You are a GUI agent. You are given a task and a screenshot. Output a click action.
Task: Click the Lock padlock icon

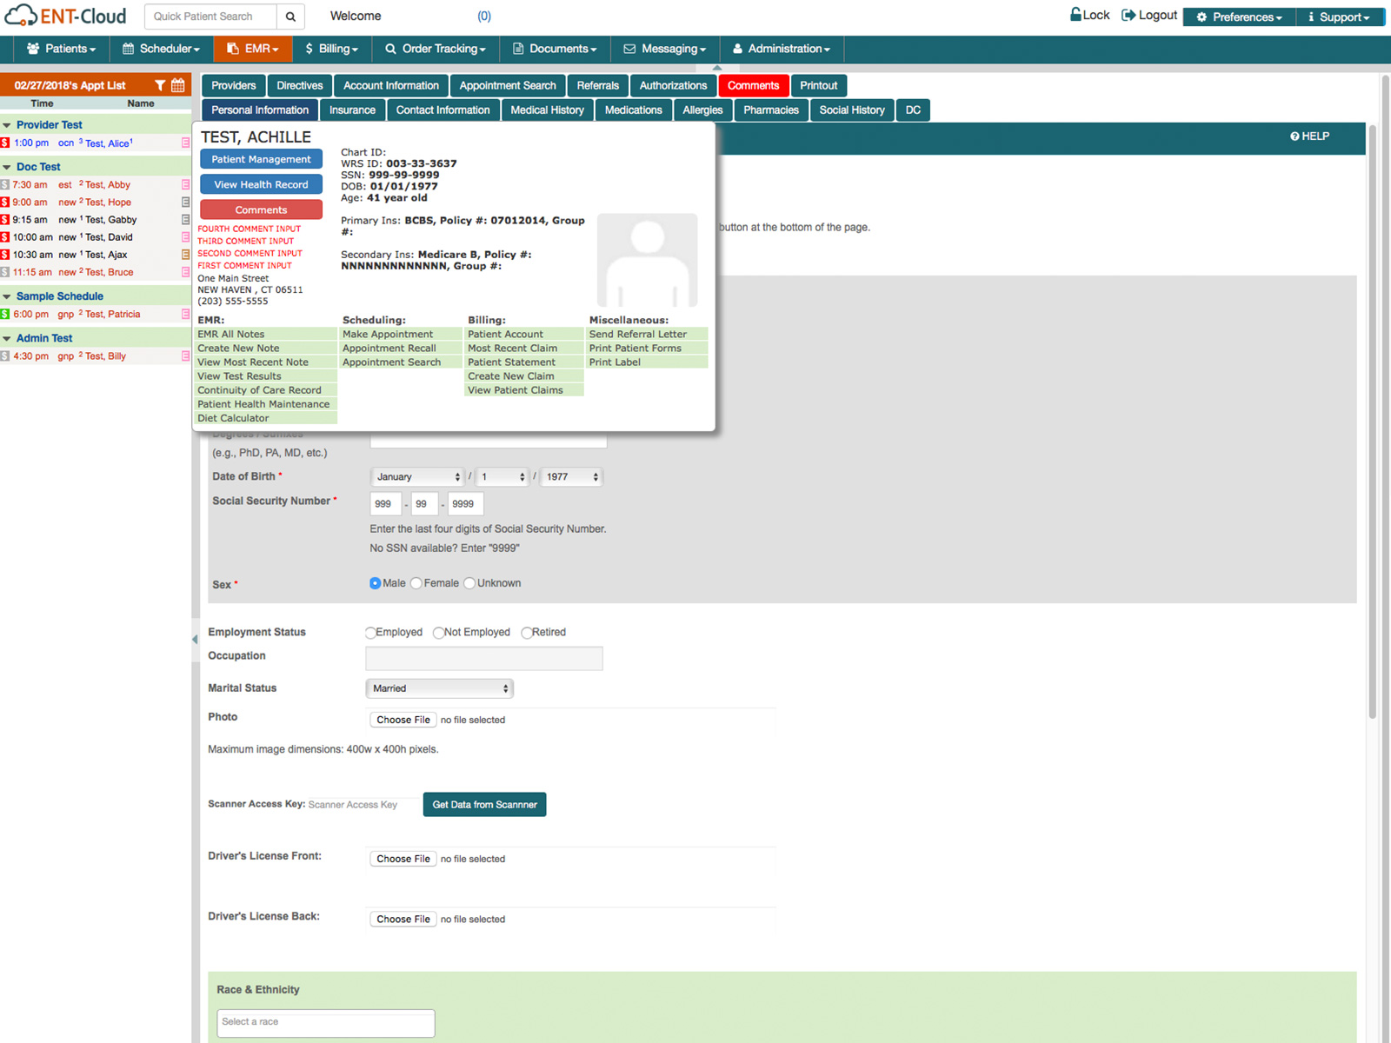[x=1076, y=15]
